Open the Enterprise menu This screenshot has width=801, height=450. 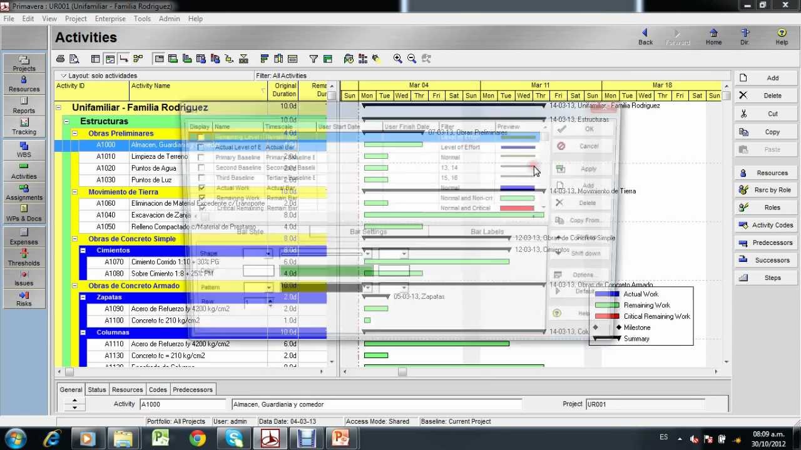(110, 19)
